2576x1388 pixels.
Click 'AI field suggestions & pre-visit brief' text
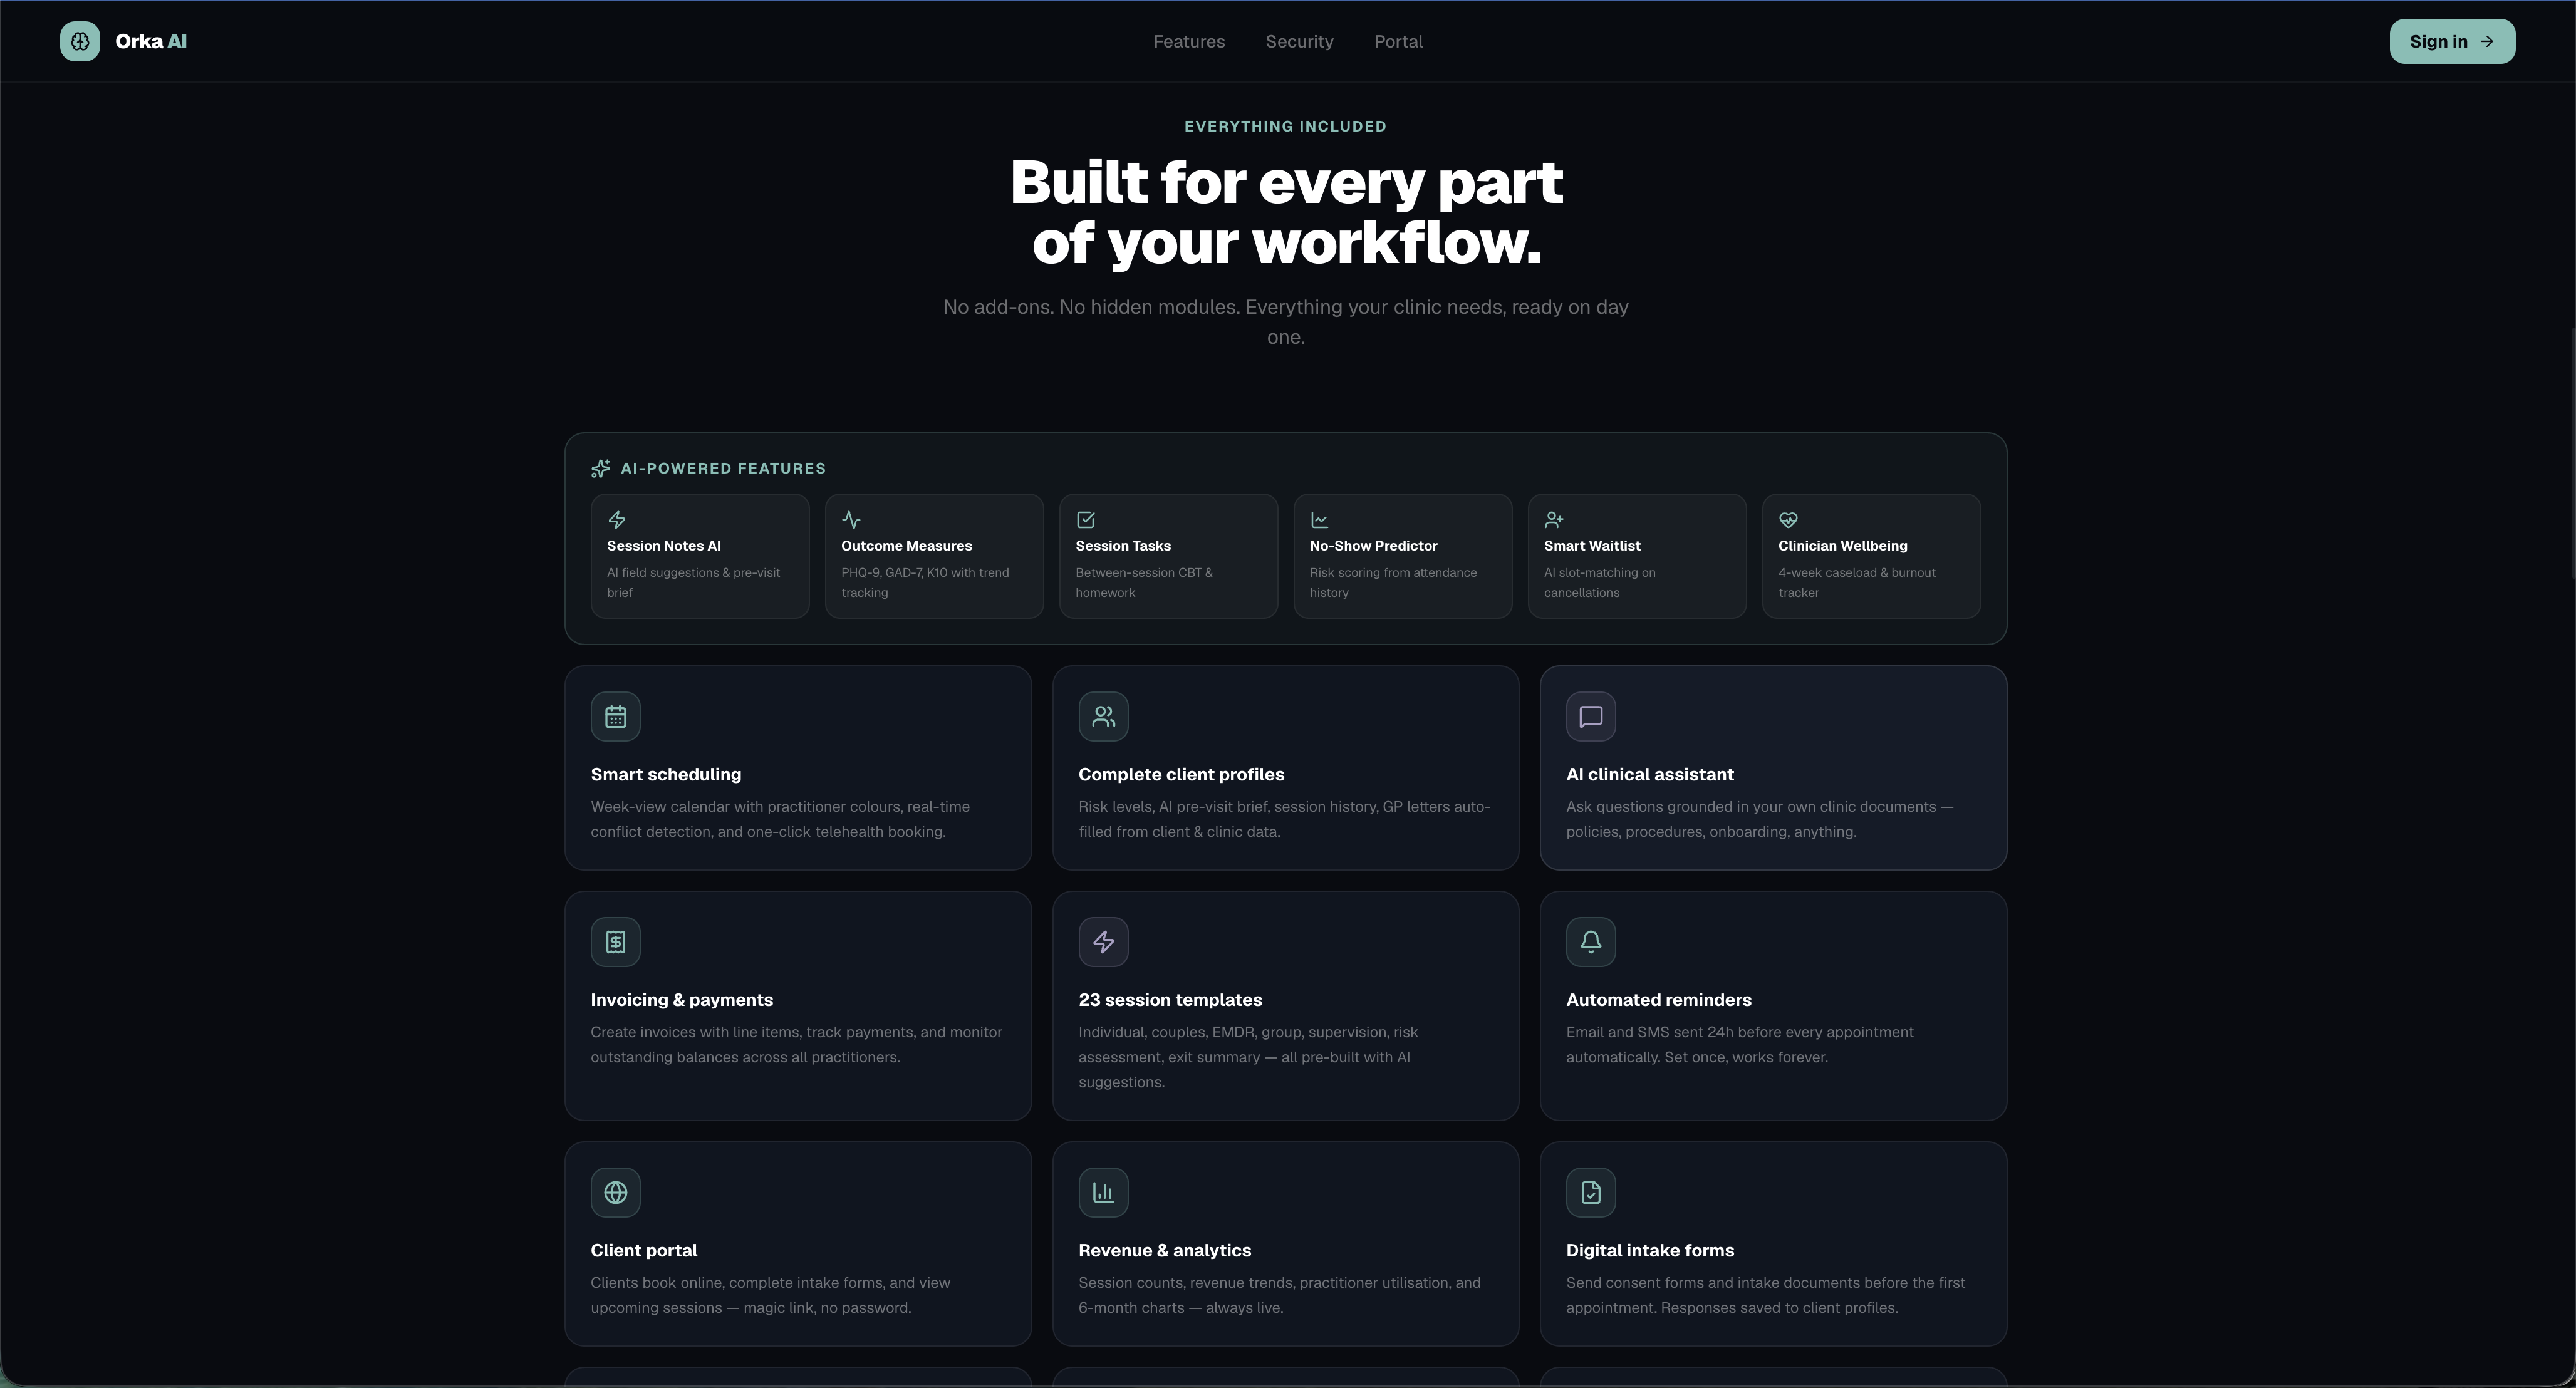(x=693, y=582)
